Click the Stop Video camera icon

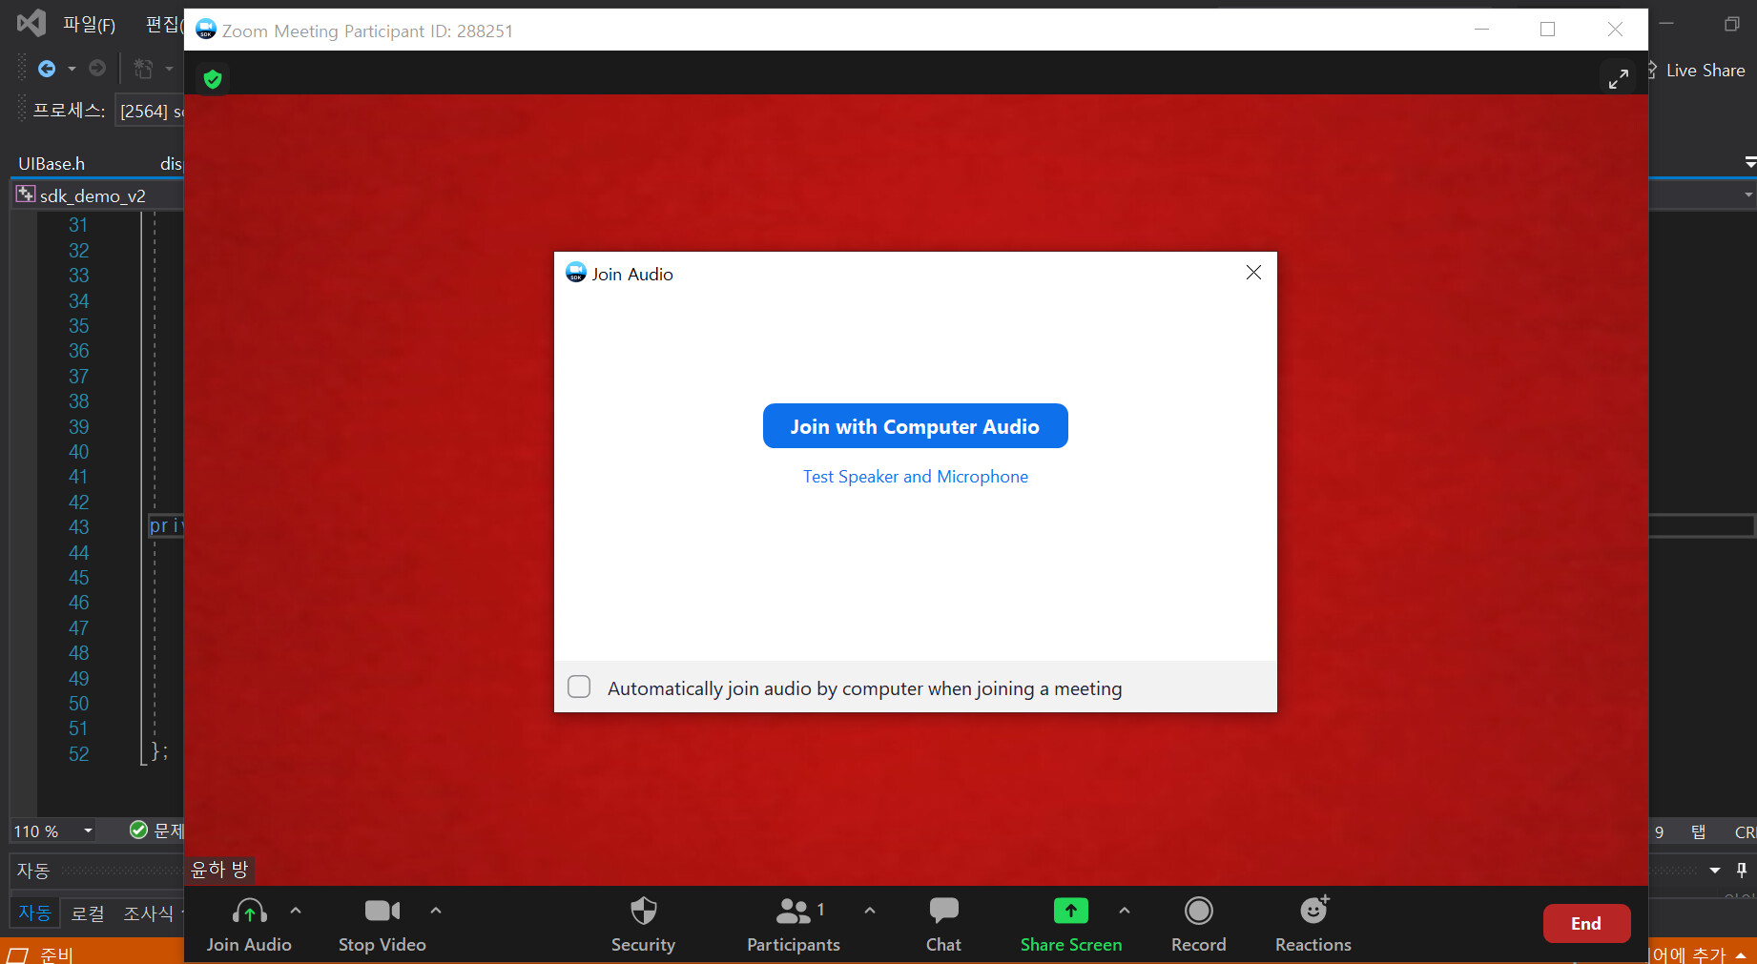point(382,911)
